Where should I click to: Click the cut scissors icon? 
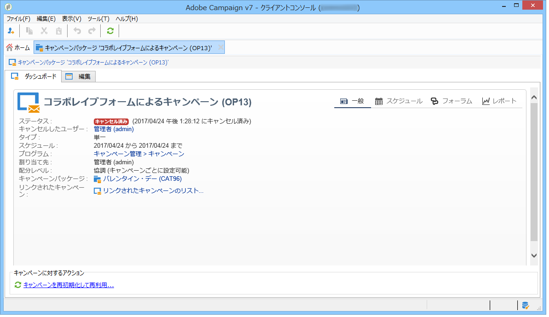coord(44,31)
